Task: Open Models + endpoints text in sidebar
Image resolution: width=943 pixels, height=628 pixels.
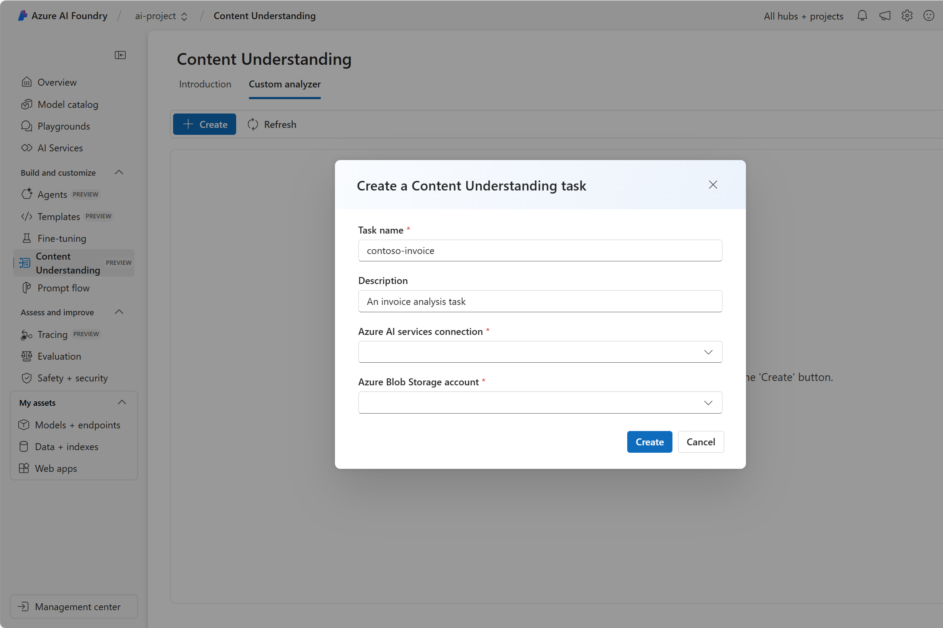Action: [78, 425]
